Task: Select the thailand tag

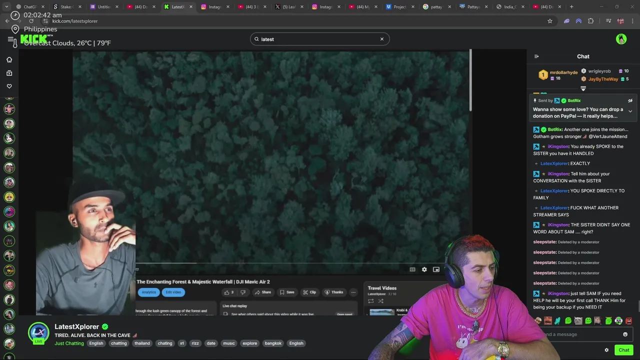Action: (142, 343)
